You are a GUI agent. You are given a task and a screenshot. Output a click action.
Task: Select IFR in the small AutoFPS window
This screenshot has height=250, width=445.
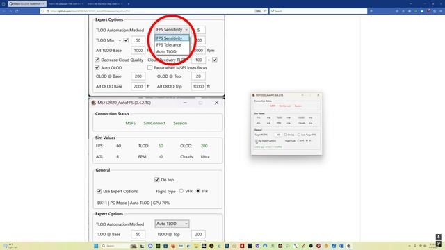[x=307, y=140]
